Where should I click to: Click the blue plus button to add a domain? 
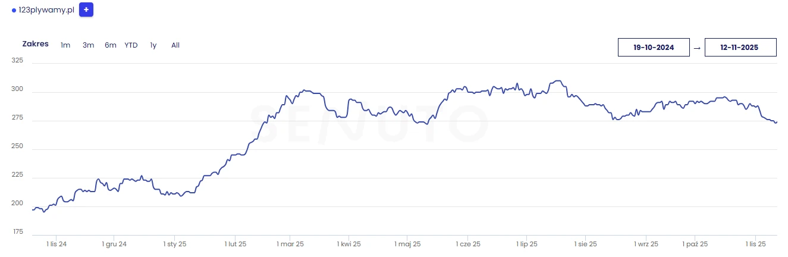[86, 10]
